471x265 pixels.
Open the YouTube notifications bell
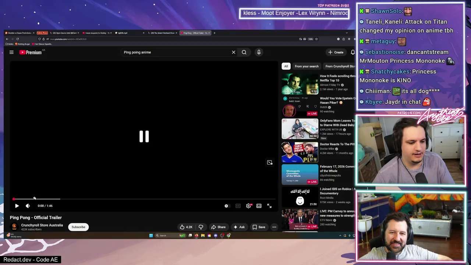click(353, 52)
